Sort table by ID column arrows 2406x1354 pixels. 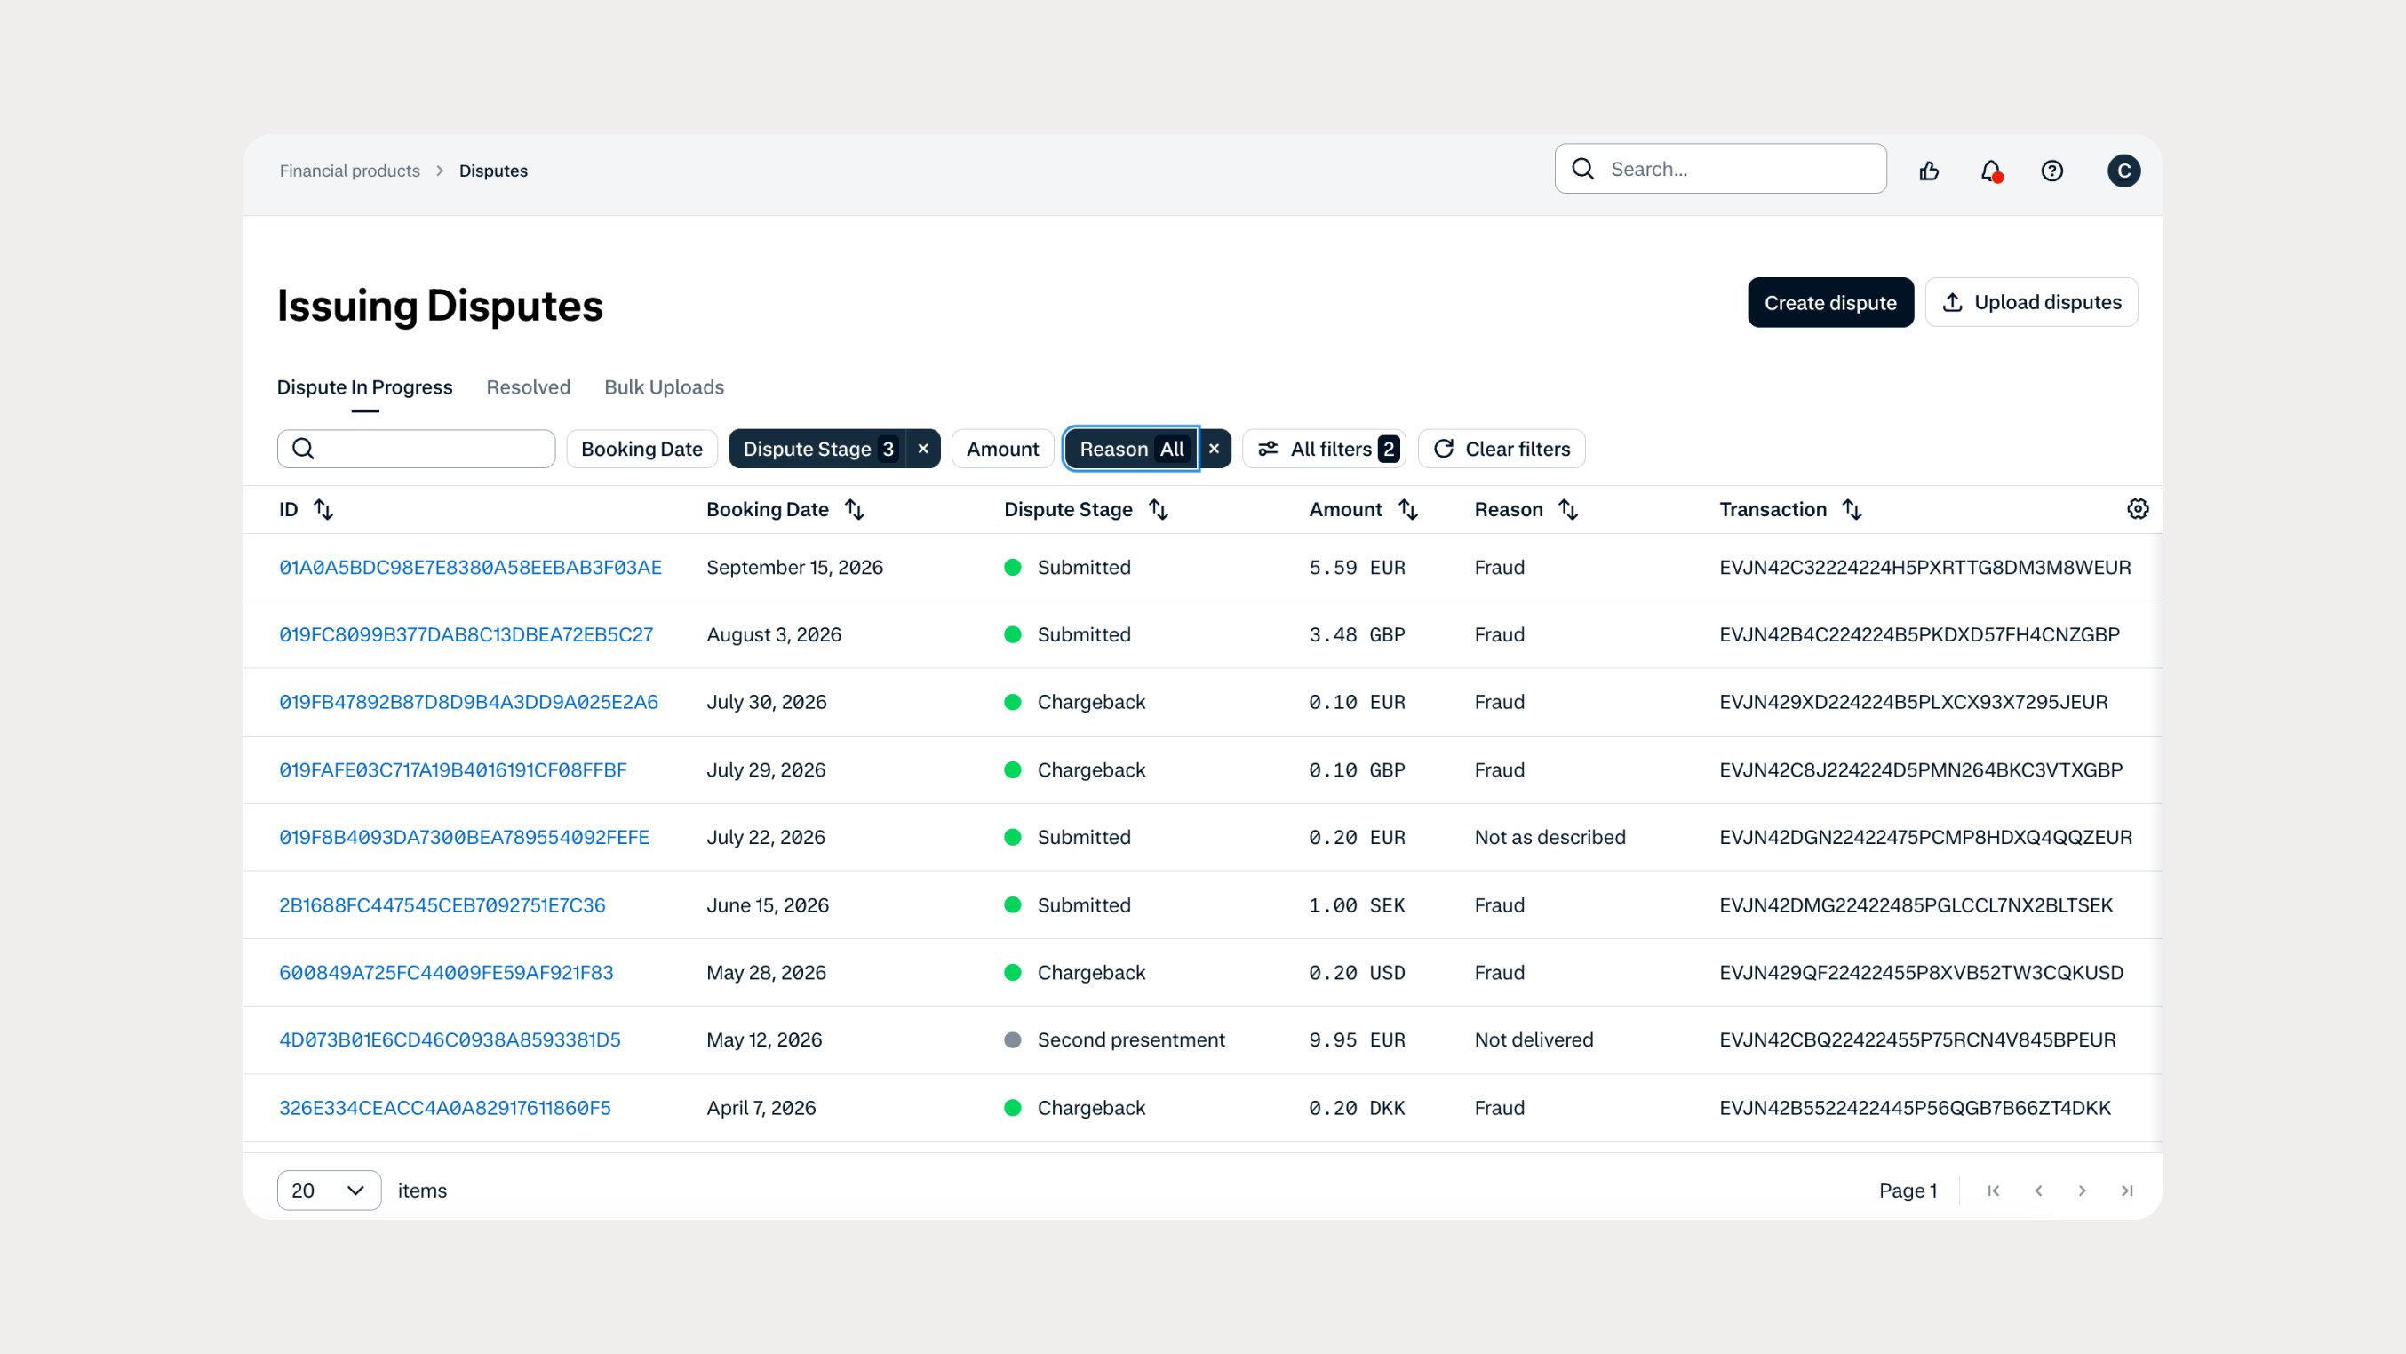(x=323, y=510)
